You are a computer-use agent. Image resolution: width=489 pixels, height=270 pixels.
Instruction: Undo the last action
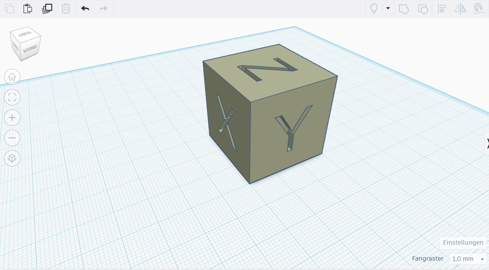pos(85,8)
